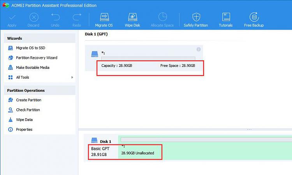Screen dimensions: 292x175
Task: Select the drive icon in partition card
Action: tap(95, 54)
